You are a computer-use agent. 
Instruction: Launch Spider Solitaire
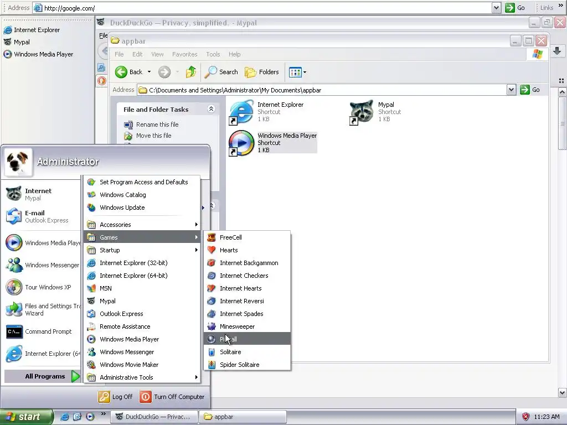click(x=247, y=364)
